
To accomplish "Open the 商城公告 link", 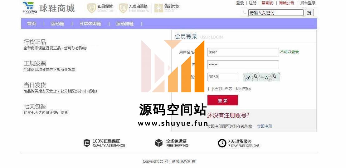I will [x=286, y=3].
